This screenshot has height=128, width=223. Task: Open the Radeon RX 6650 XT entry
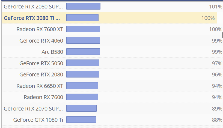click(40, 86)
